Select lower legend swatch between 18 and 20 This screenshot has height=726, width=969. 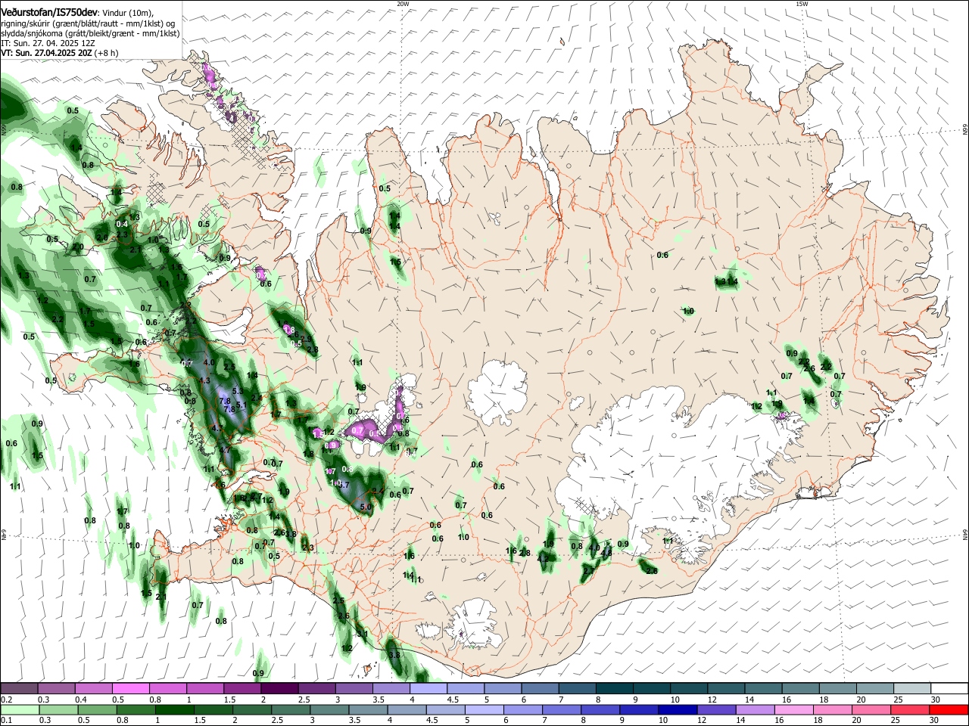(x=831, y=709)
